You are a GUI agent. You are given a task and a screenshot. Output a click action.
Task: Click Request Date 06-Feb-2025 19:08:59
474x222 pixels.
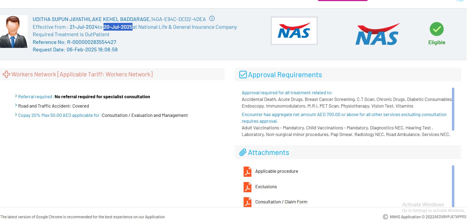click(x=75, y=50)
